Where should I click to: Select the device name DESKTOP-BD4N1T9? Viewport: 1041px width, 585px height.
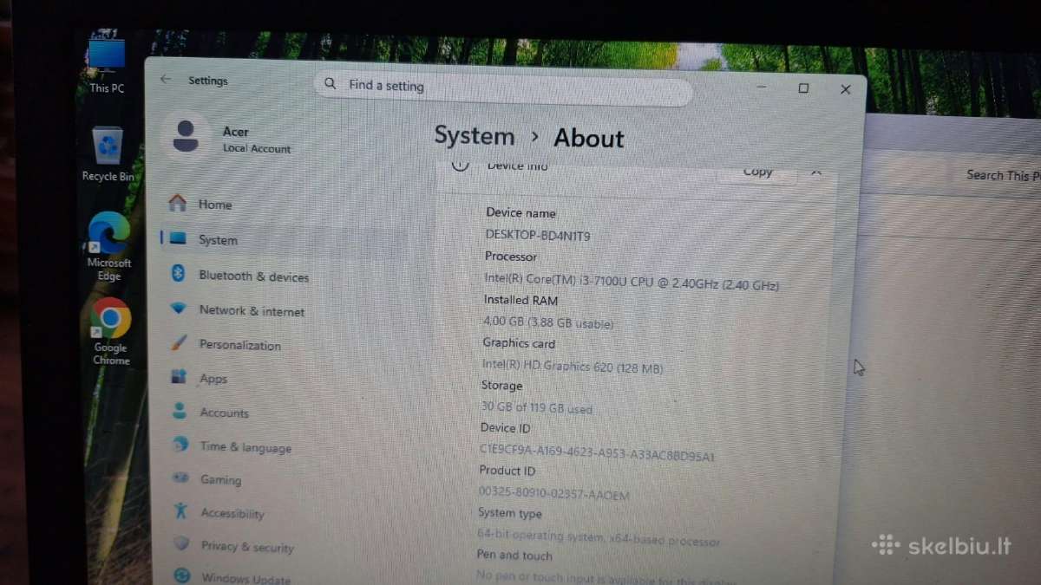coord(538,235)
